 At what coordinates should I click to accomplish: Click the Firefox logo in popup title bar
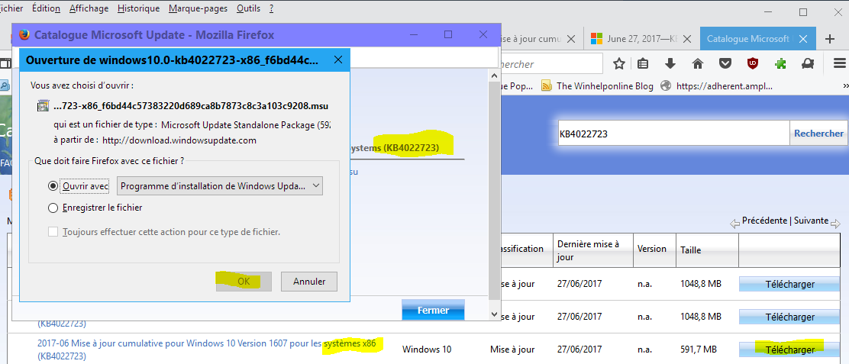click(x=24, y=35)
